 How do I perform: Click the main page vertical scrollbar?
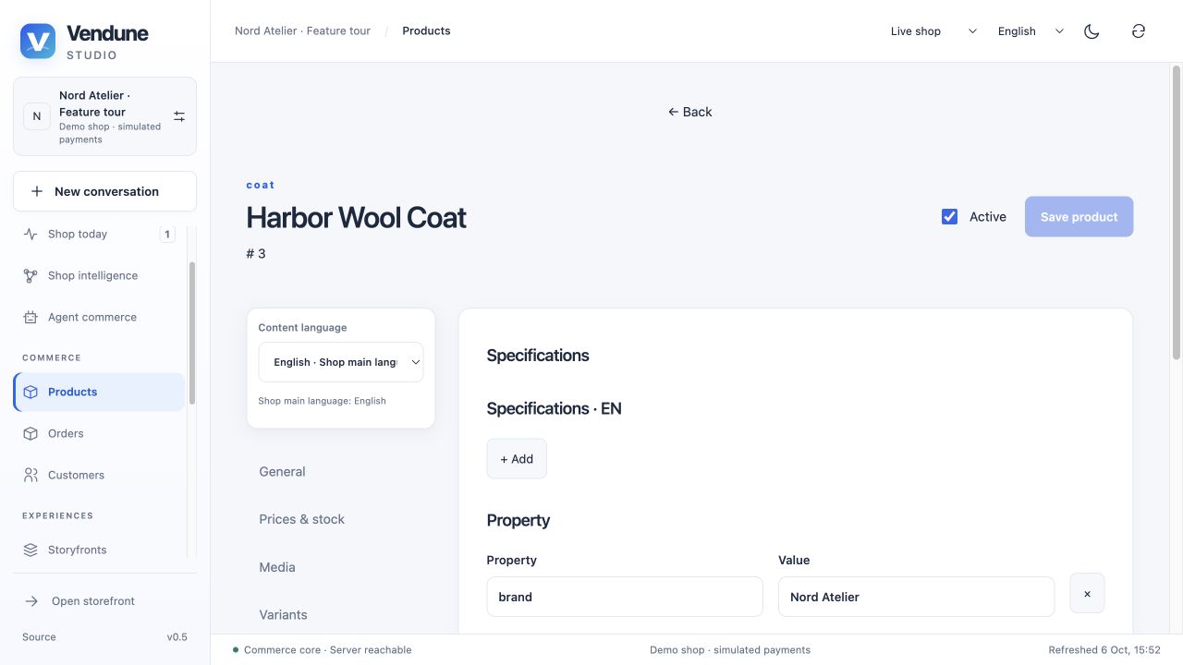1177,212
